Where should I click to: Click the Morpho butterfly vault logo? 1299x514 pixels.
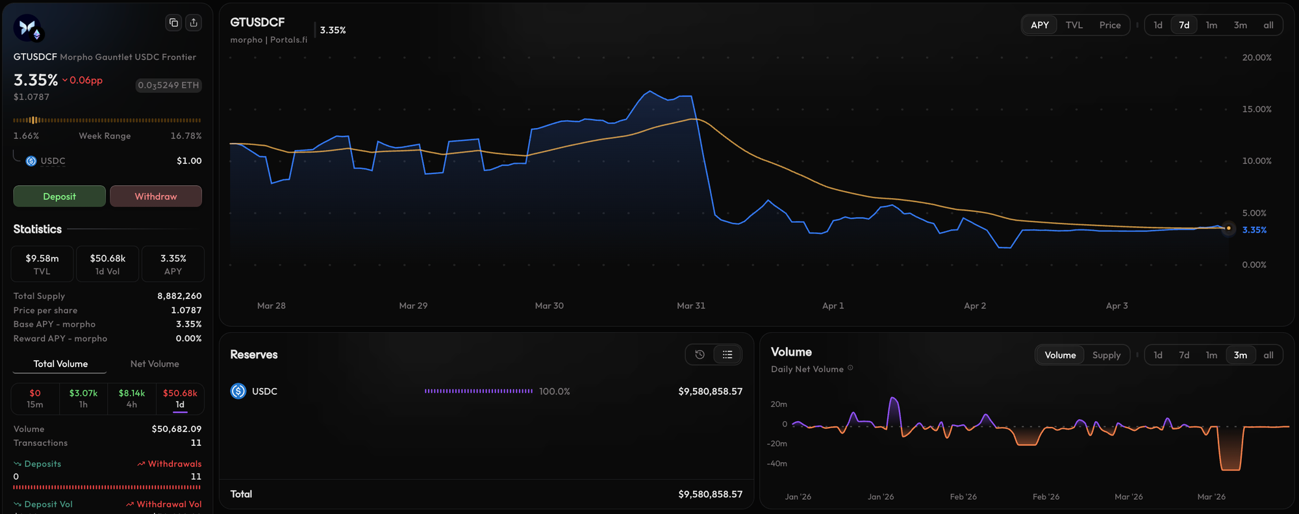coord(27,28)
